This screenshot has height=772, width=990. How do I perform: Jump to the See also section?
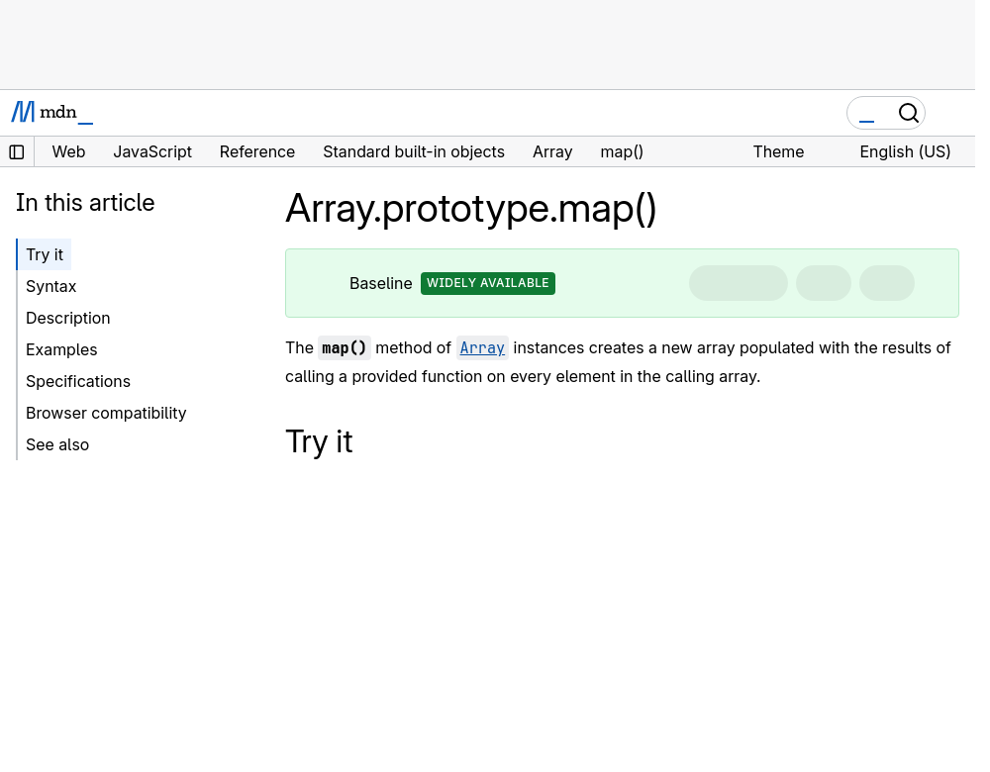click(x=57, y=444)
